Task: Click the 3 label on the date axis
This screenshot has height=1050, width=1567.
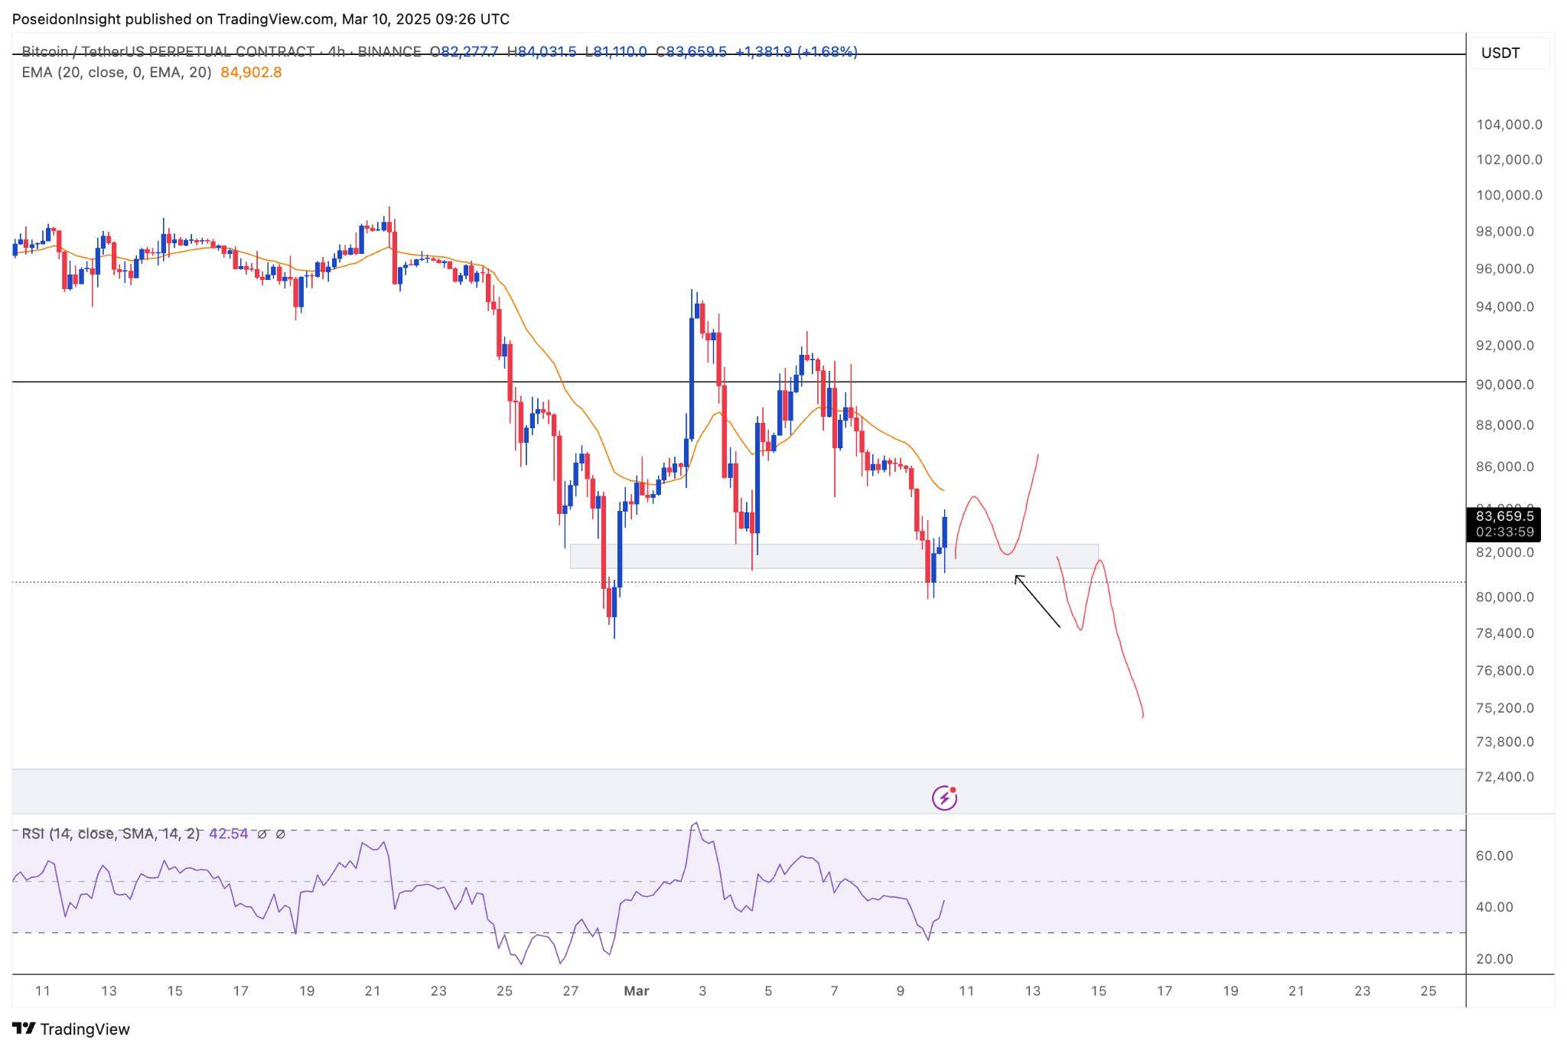Action: [x=702, y=991]
